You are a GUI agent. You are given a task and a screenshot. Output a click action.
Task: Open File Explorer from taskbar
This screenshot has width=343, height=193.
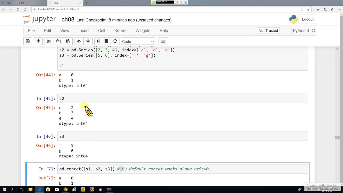[31, 190]
